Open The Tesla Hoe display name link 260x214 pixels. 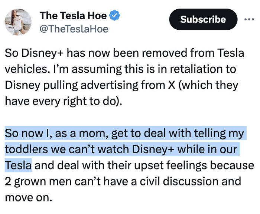[73, 16]
